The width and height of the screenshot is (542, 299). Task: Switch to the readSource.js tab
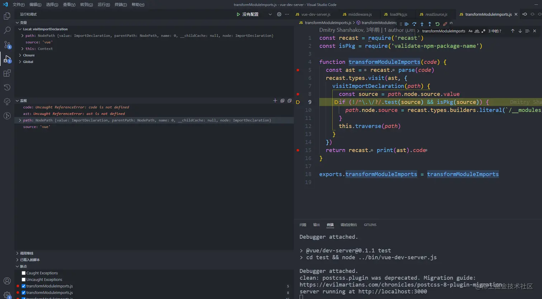436,14
